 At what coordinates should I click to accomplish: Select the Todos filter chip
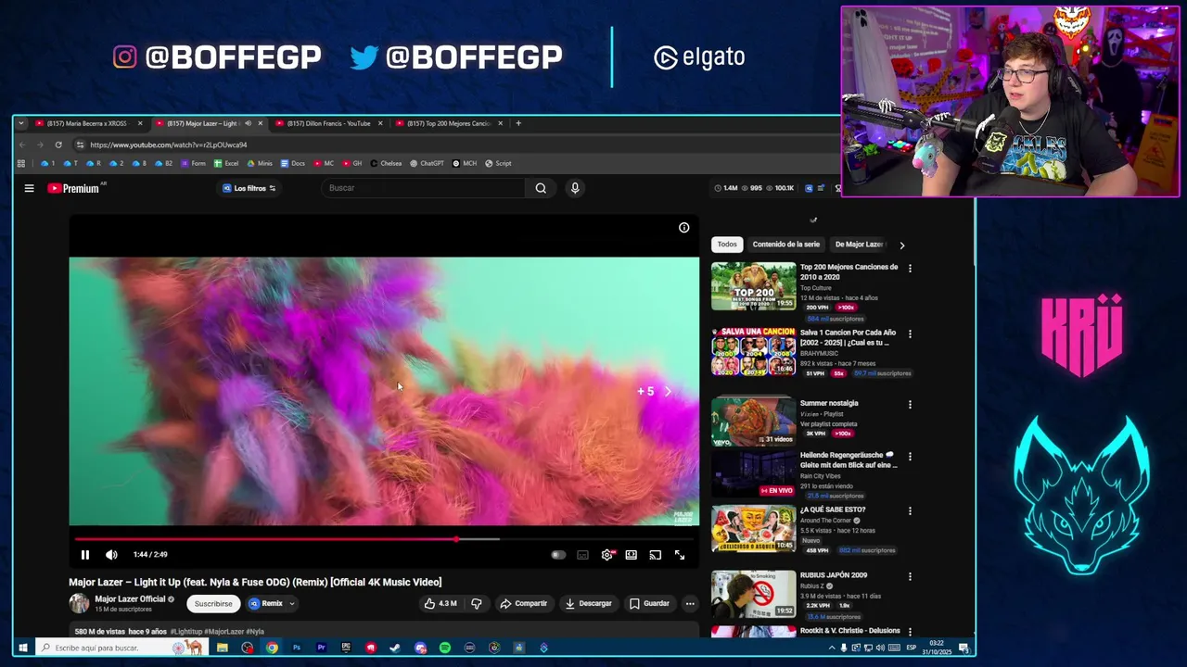pyautogui.click(x=727, y=245)
